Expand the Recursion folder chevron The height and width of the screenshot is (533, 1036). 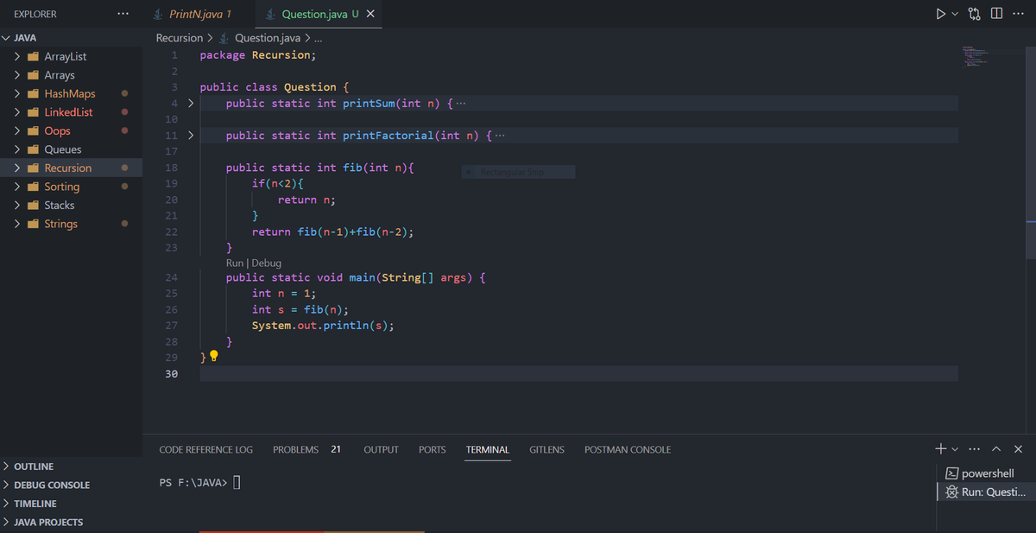pos(18,168)
